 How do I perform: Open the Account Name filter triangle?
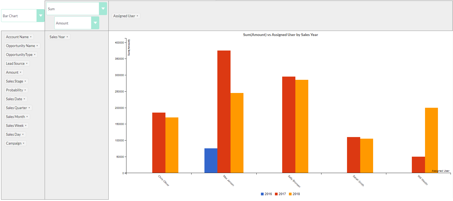[x=31, y=37]
